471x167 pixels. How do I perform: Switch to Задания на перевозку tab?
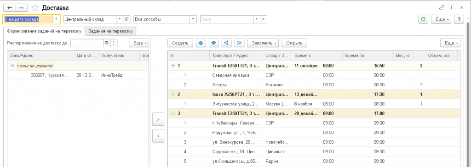pyautogui.click(x=110, y=31)
